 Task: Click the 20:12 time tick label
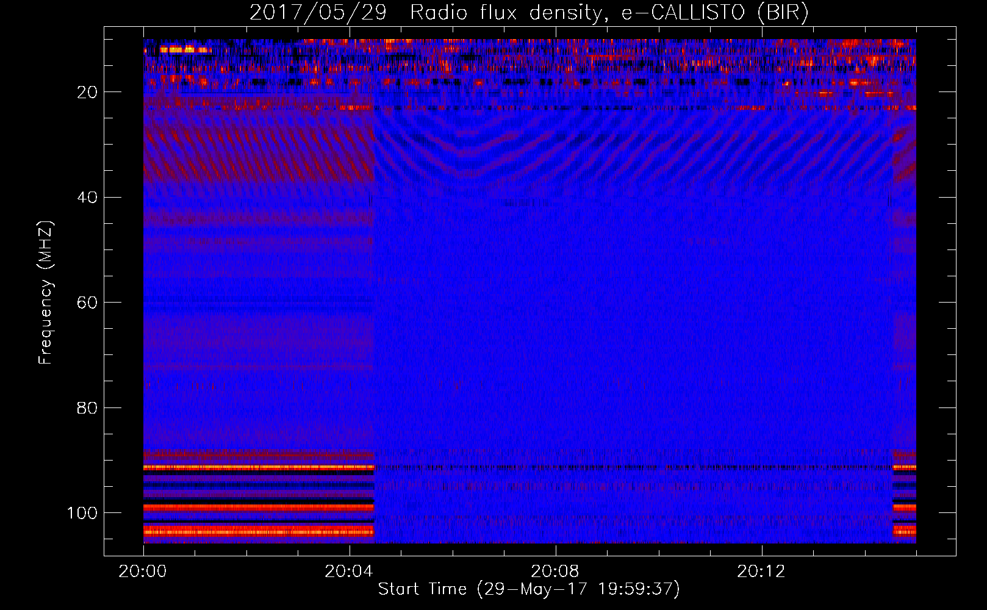click(761, 572)
